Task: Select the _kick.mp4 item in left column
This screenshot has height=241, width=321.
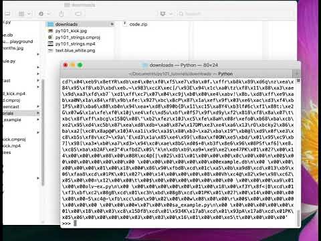Action: [14, 94]
